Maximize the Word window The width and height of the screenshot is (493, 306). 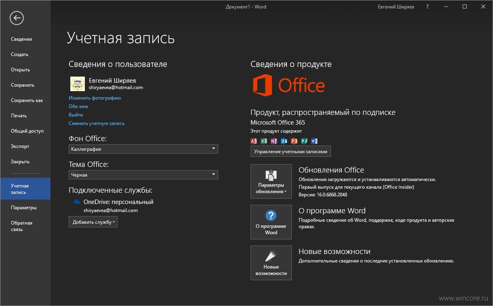(x=465, y=7)
